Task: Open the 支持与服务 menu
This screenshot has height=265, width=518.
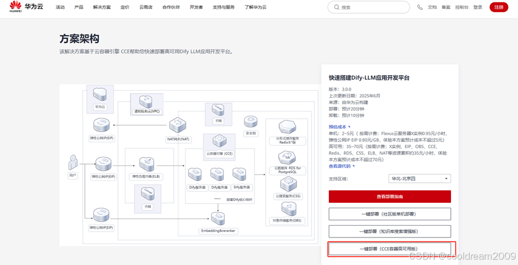Action: pyautogui.click(x=223, y=7)
